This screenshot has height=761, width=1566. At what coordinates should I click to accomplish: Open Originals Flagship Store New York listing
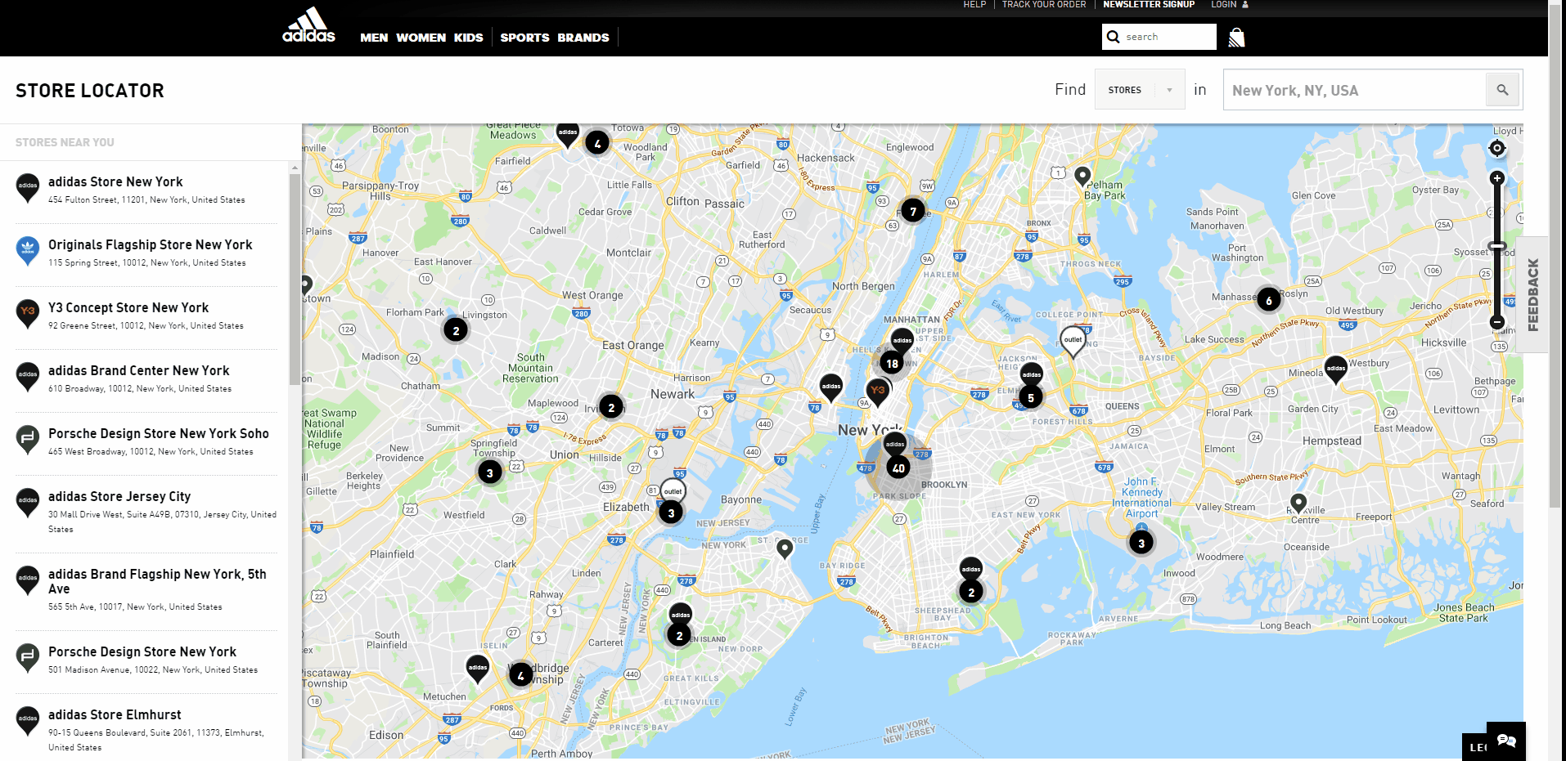coord(146,253)
